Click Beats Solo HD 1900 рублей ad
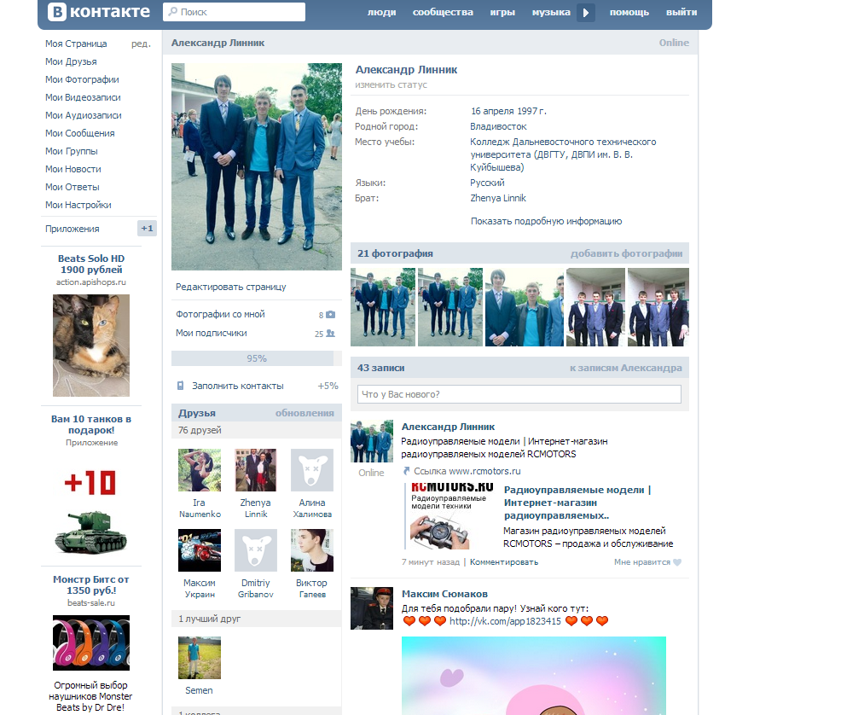Image resolution: width=841 pixels, height=715 pixels. click(x=91, y=264)
